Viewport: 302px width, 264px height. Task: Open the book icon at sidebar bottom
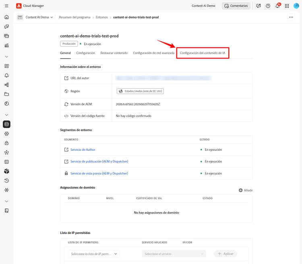click(6, 211)
